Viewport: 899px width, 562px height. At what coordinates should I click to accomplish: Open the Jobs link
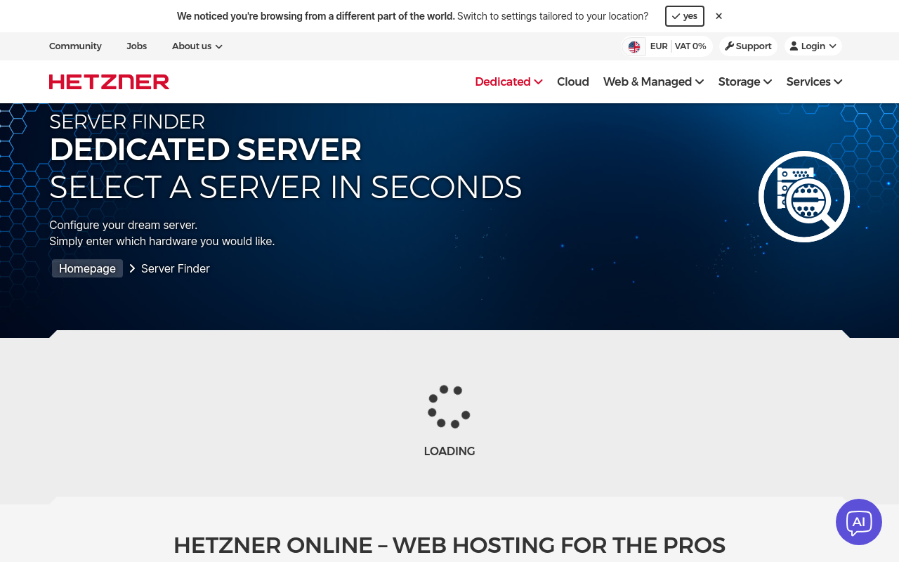click(x=137, y=46)
